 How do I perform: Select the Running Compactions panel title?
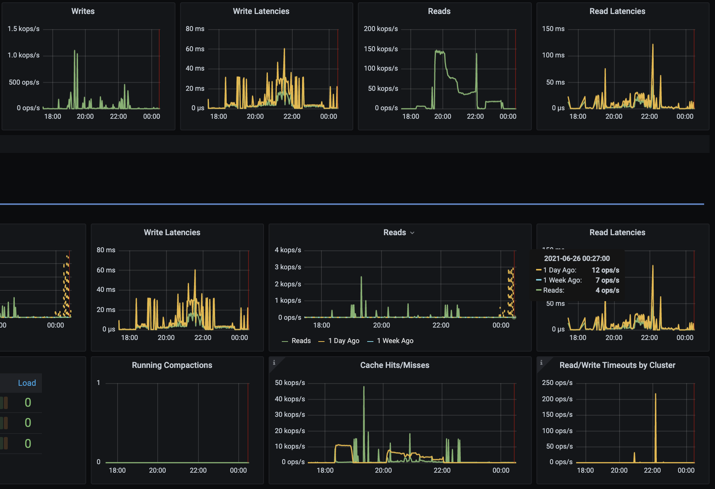click(172, 365)
